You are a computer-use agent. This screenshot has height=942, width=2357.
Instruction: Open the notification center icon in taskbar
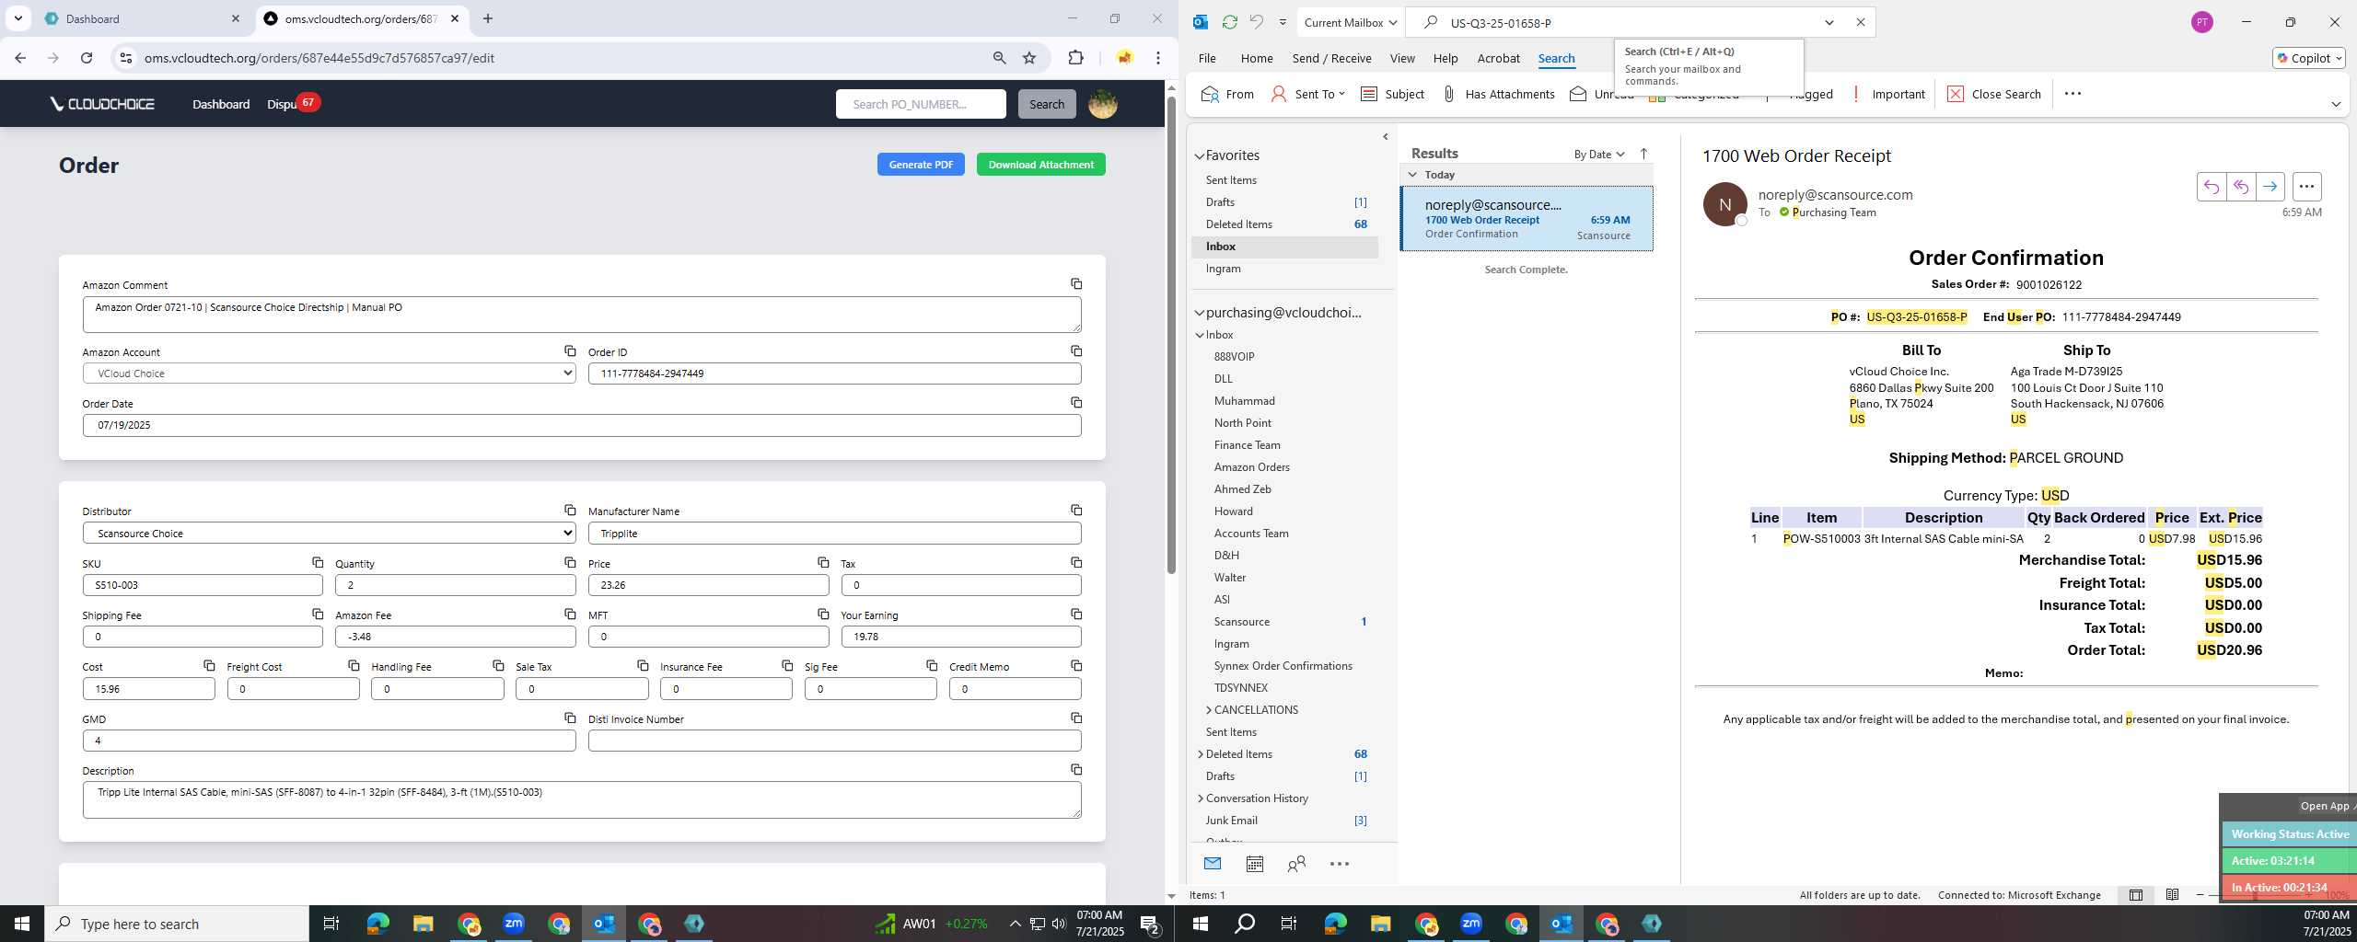1150,924
